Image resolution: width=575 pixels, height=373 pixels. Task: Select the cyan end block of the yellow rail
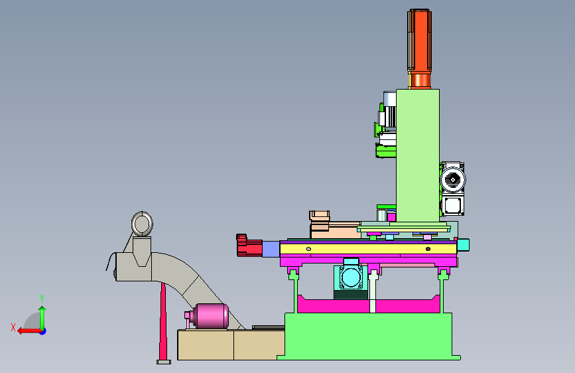point(463,246)
